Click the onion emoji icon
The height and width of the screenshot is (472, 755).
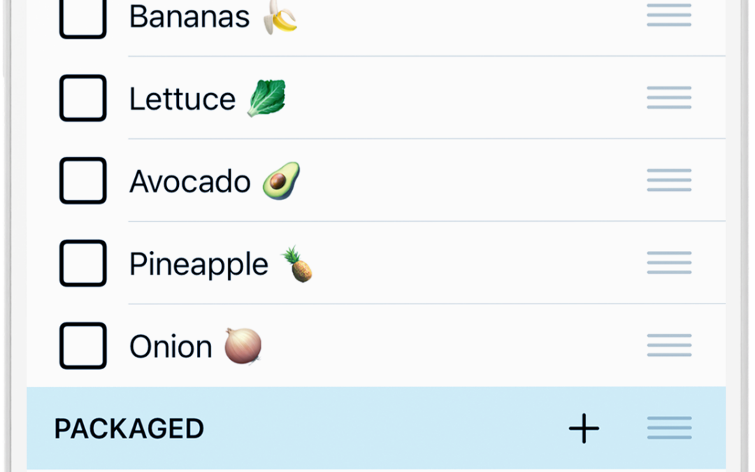243,346
